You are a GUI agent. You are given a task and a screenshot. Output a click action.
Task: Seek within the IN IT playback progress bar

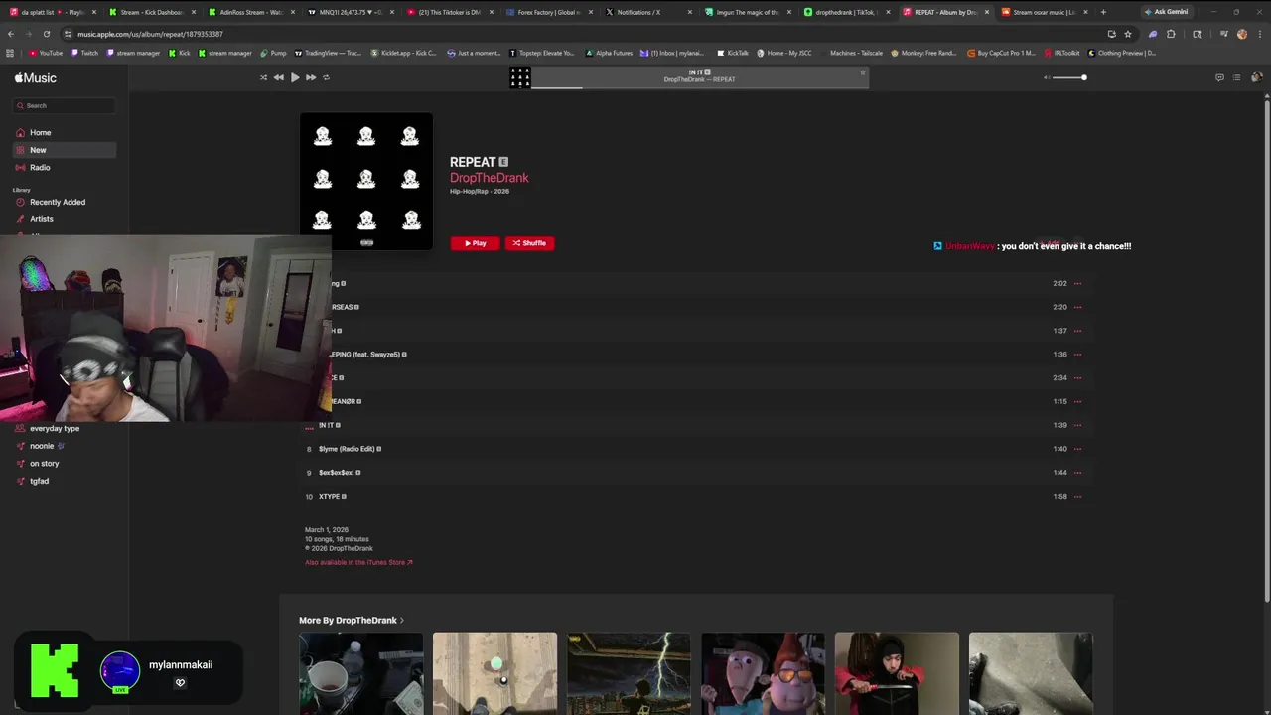pyautogui.click(x=700, y=87)
